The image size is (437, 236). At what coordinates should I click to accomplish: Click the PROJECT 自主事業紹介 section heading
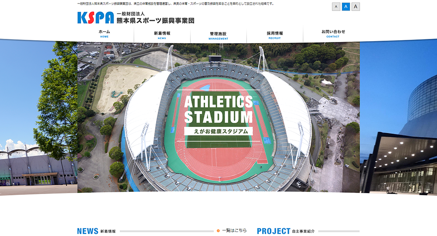coord(286,231)
